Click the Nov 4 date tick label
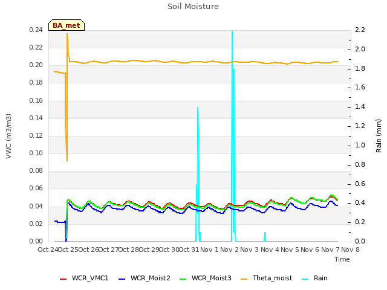 point(270,250)
